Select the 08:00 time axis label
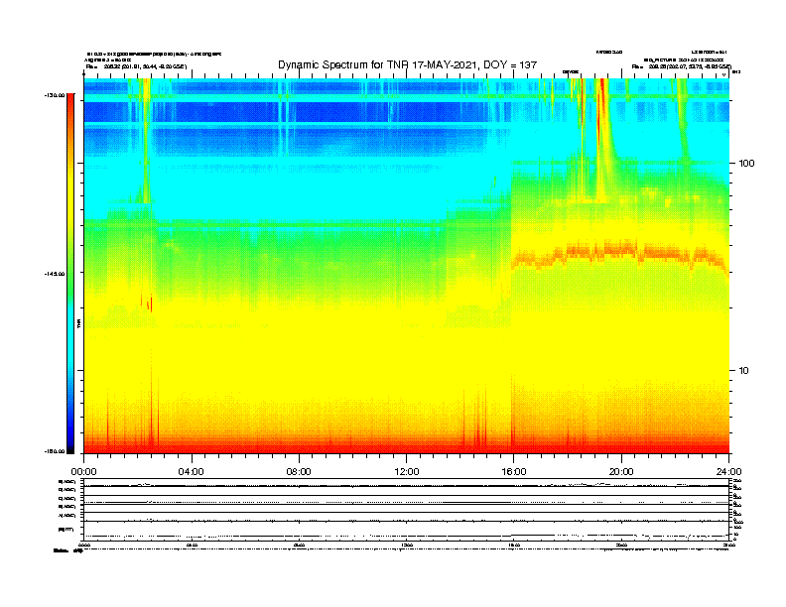This screenshot has width=786, height=607. coord(299,471)
